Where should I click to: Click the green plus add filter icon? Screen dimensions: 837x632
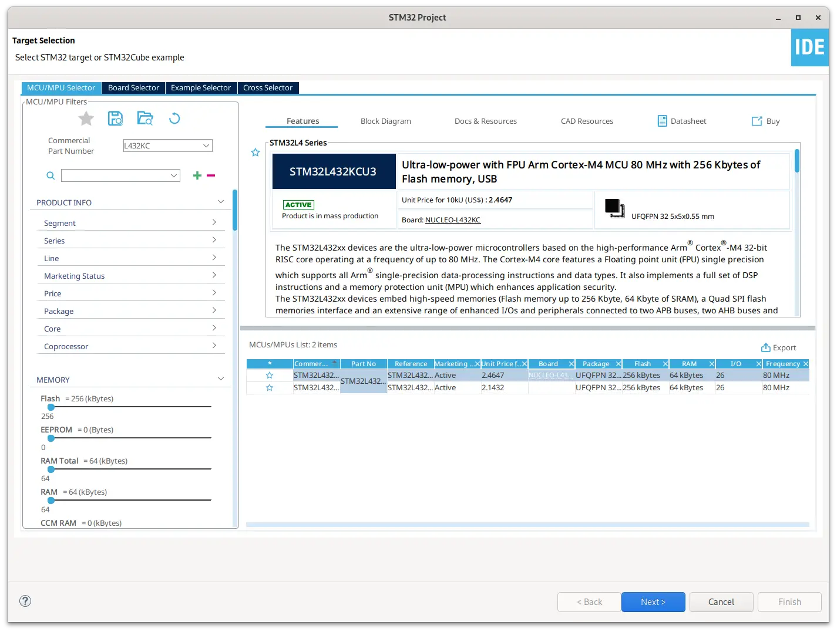[x=197, y=175]
